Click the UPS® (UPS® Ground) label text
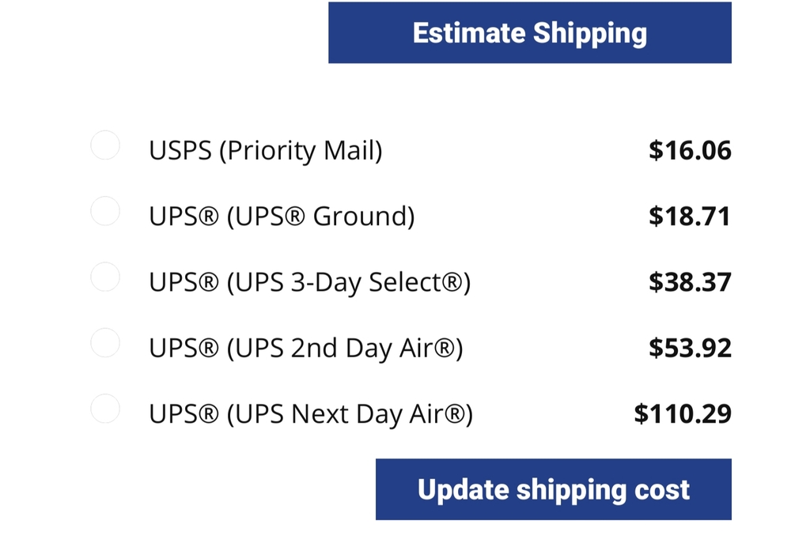This screenshot has height=543, width=791. click(282, 216)
